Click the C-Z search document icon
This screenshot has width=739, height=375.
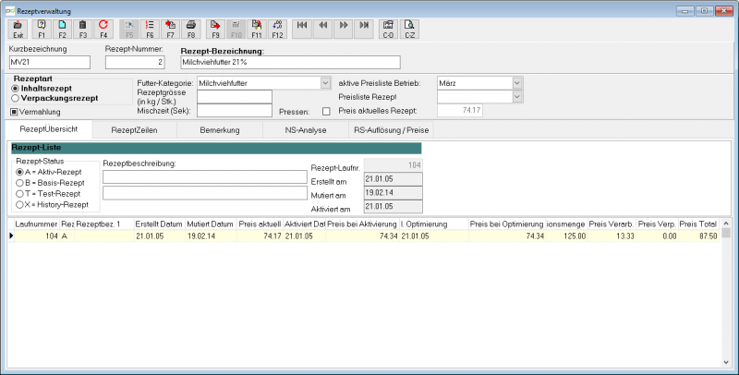pos(409,30)
